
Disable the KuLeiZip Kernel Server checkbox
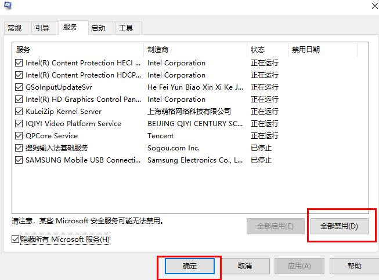click(19, 112)
